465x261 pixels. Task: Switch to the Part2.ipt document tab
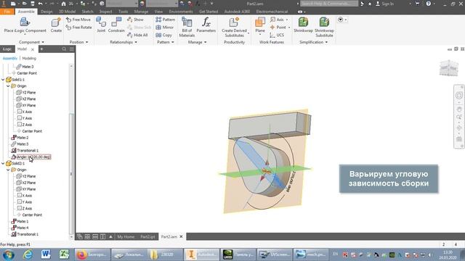point(147,237)
